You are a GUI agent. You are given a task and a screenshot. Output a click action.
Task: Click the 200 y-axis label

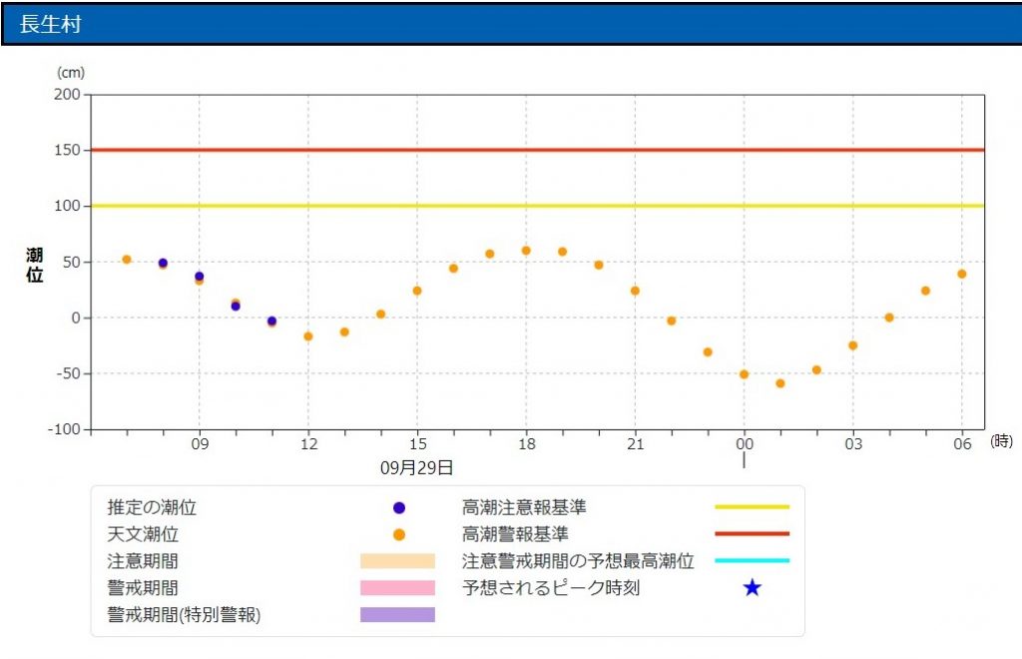[x=67, y=95]
